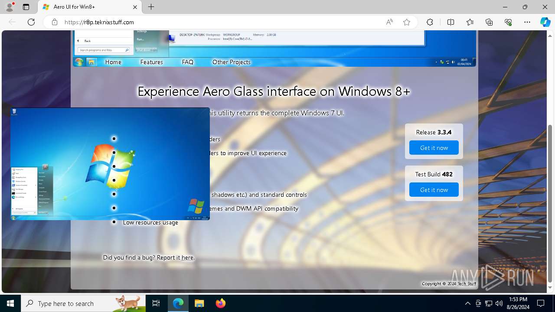Click the page heading about Aero Glass
The image size is (555, 312).
pos(274,91)
